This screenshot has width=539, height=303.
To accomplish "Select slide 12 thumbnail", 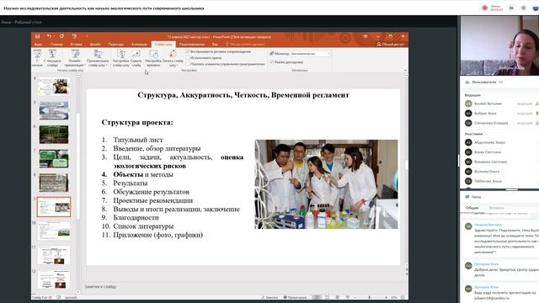I will (54, 279).
